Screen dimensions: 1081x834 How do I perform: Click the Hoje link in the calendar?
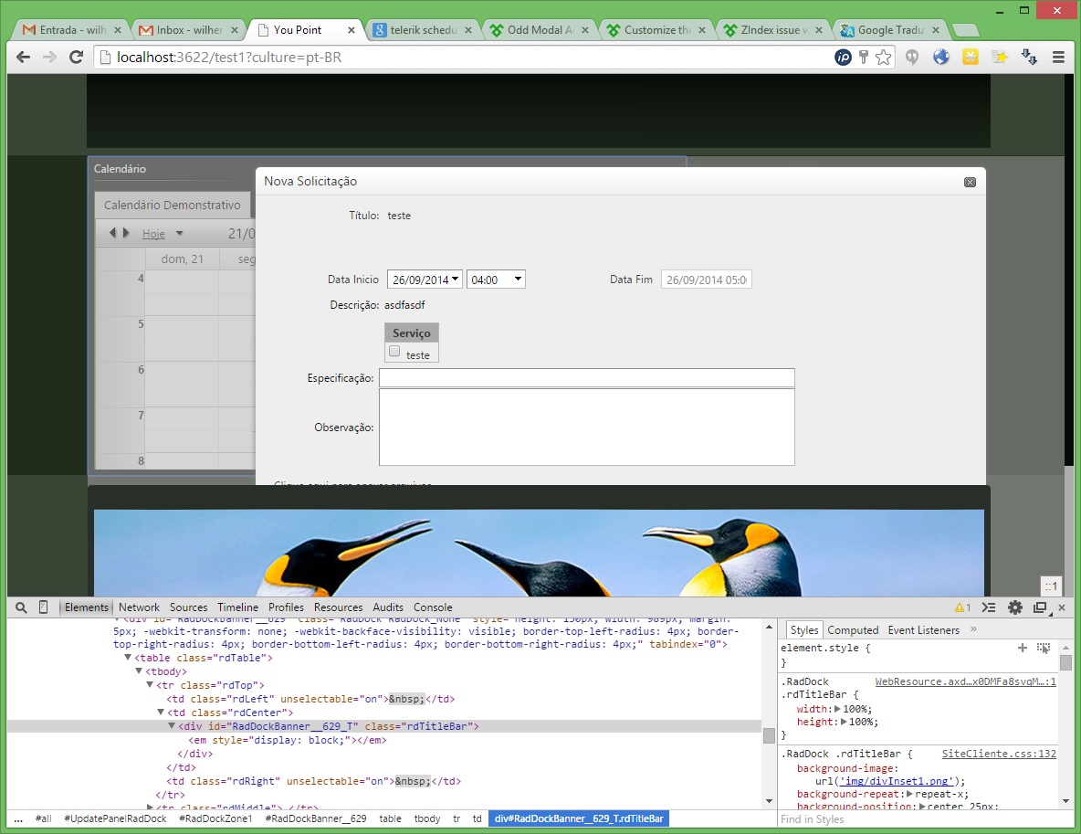[x=153, y=233]
